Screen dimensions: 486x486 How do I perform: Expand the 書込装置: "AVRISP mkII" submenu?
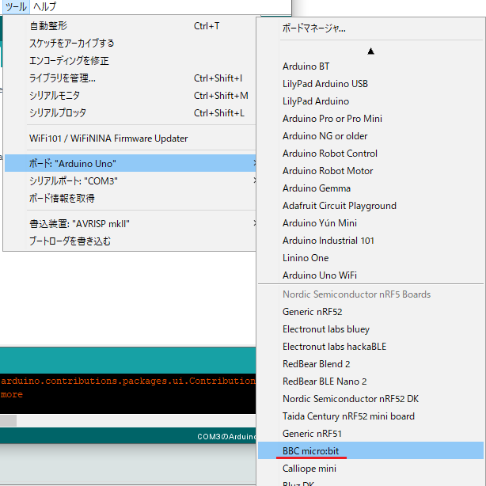(130, 223)
